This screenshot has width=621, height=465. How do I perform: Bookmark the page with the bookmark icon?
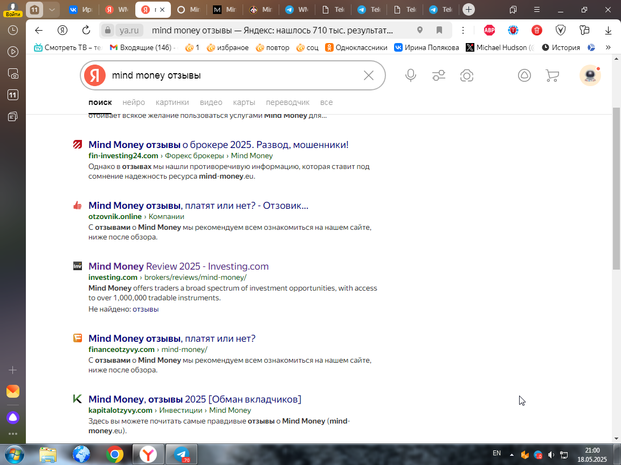tap(439, 30)
